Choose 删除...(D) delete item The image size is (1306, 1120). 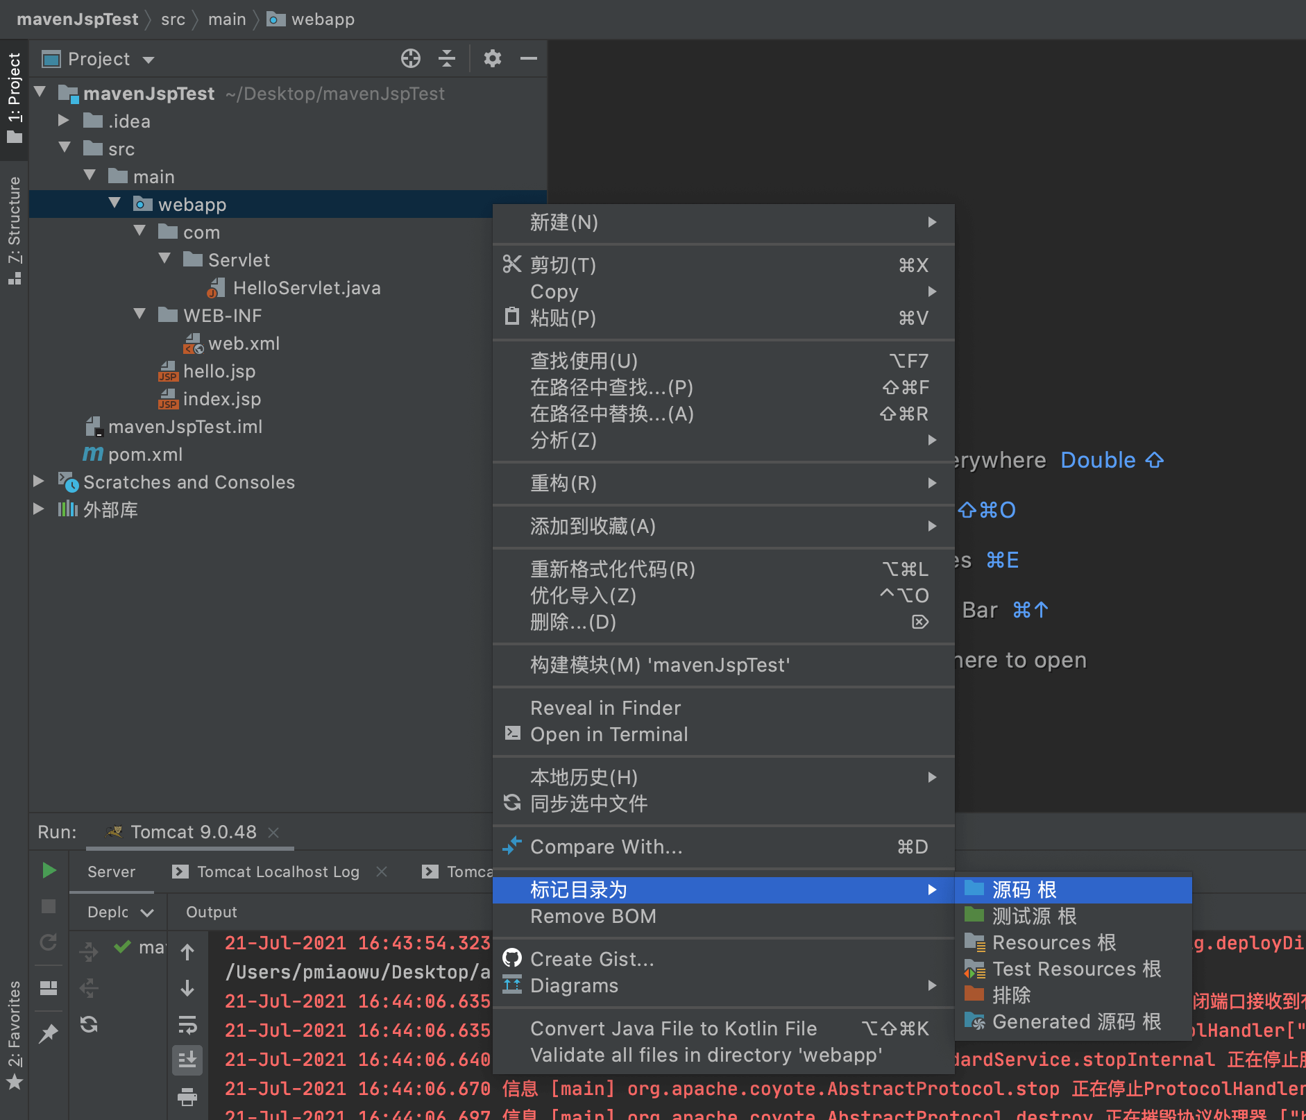[x=724, y=622]
